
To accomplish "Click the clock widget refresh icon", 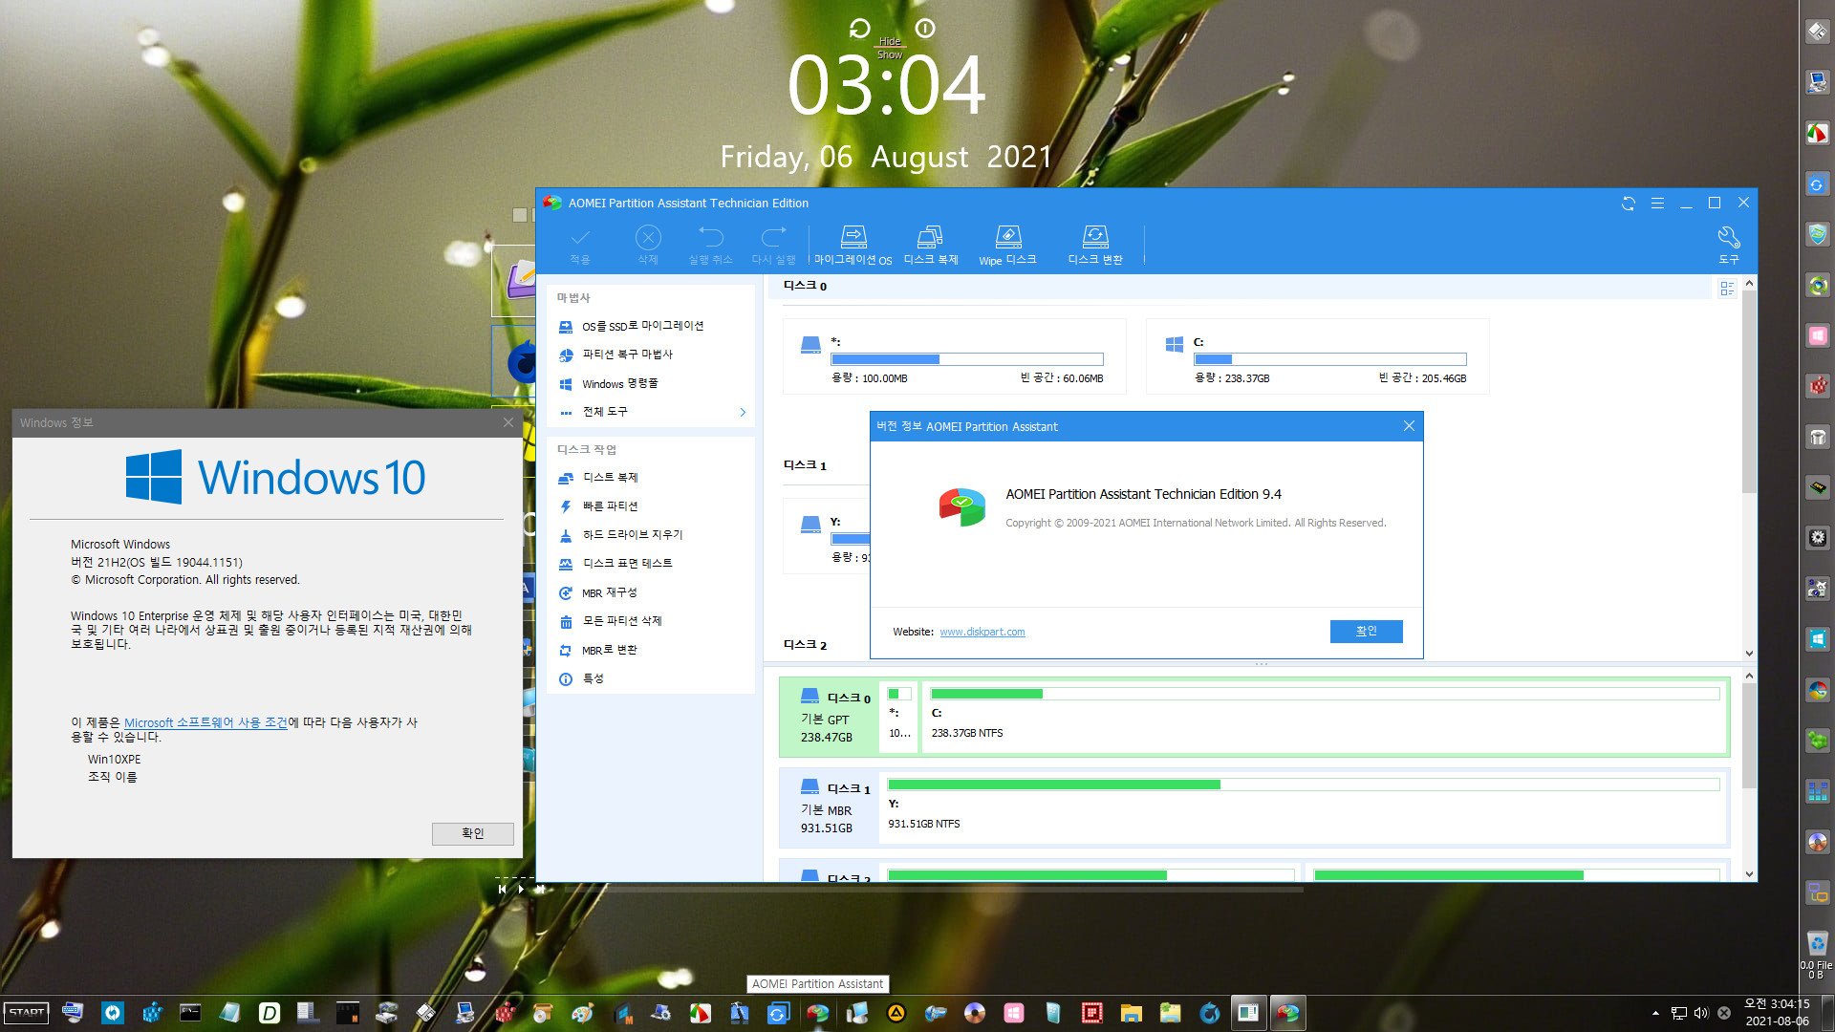I will [x=860, y=29].
